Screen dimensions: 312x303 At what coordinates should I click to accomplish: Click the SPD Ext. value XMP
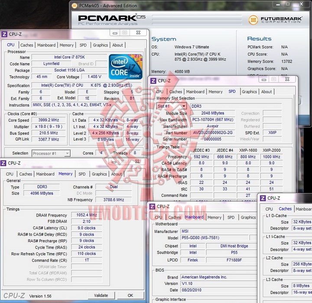point(273,132)
